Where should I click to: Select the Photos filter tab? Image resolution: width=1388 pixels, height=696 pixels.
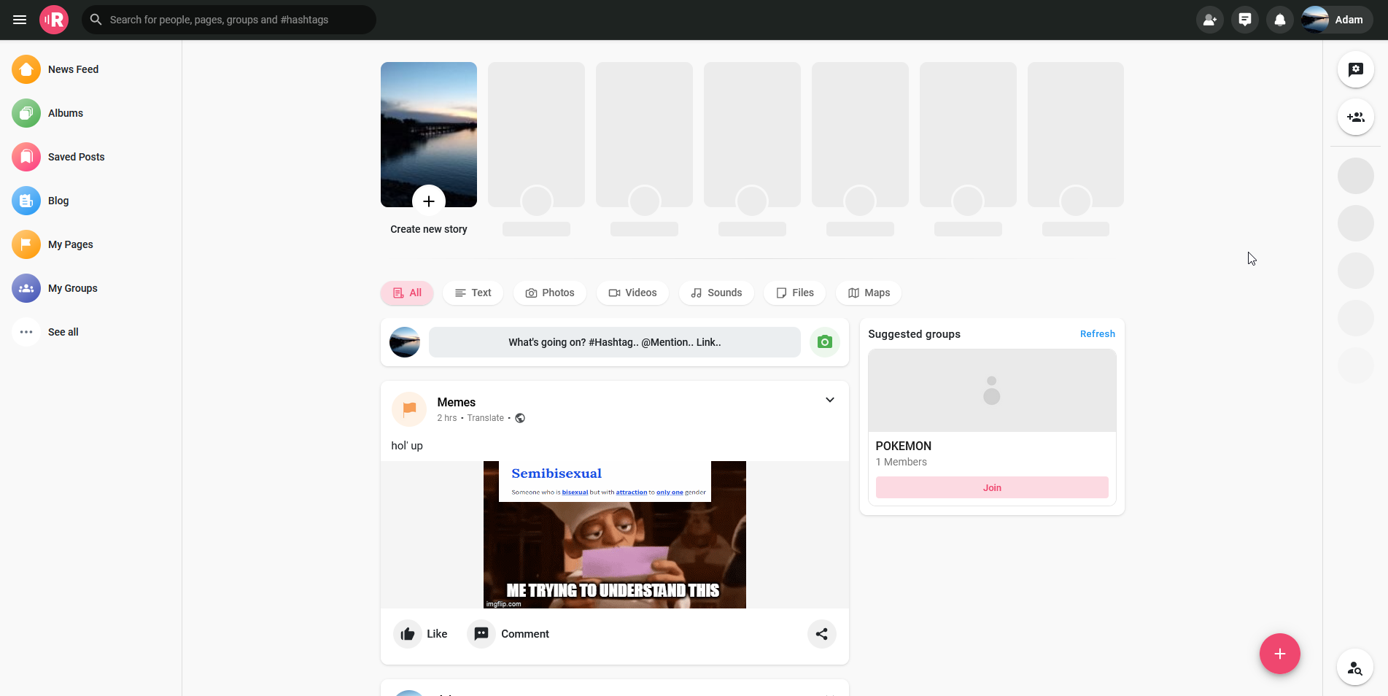point(550,293)
